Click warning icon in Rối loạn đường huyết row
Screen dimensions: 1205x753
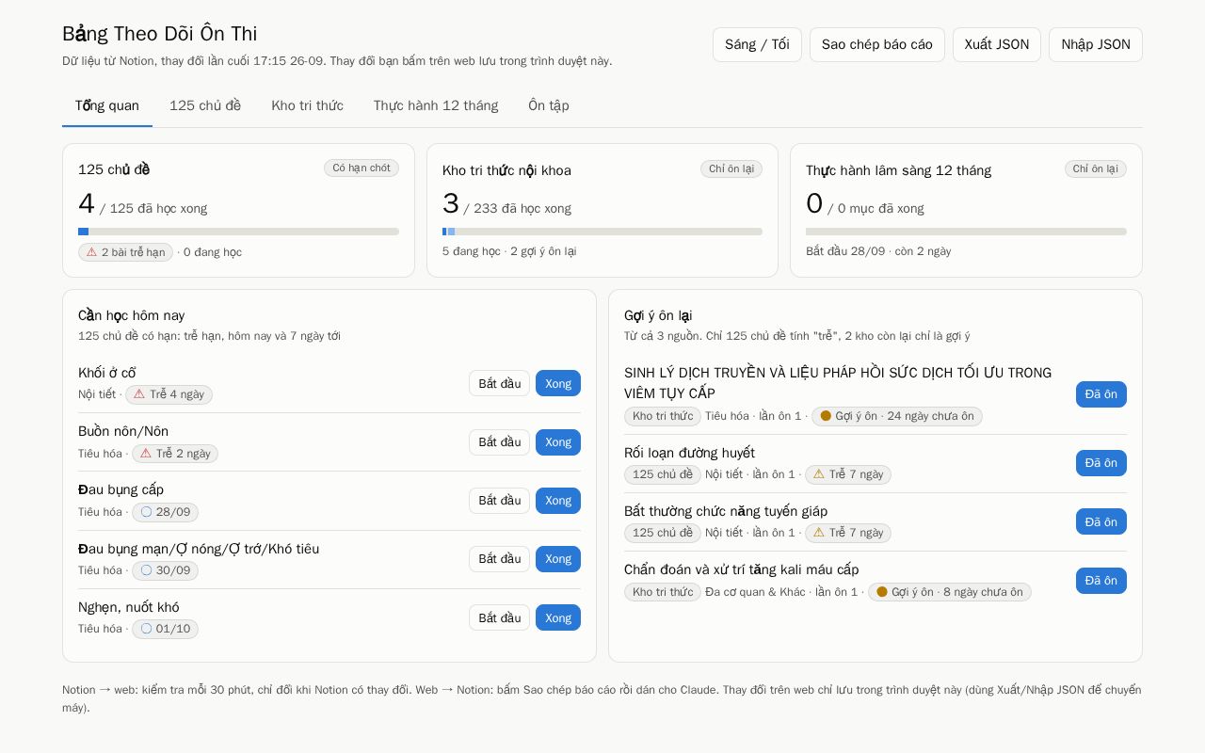[819, 474]
